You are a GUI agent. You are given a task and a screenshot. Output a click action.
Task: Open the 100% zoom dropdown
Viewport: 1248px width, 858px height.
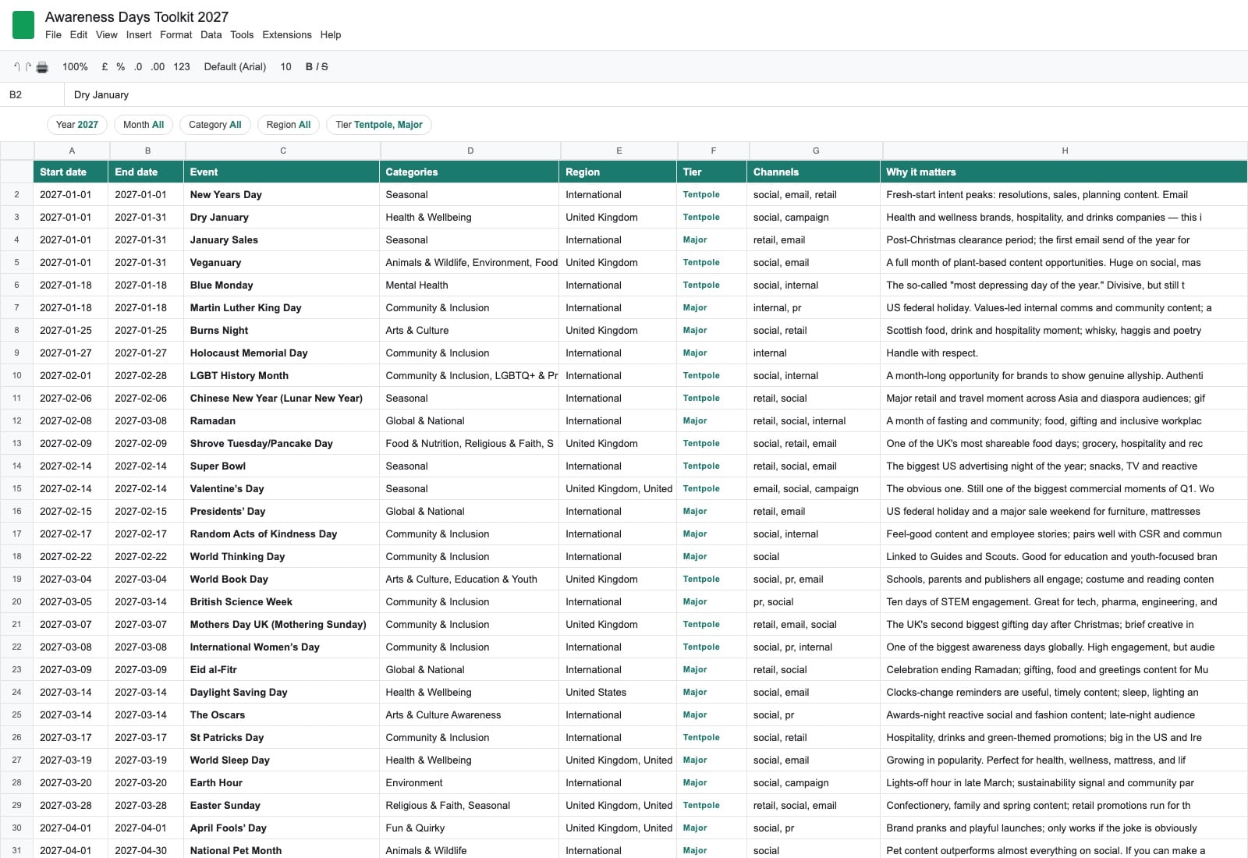point(75,67)
